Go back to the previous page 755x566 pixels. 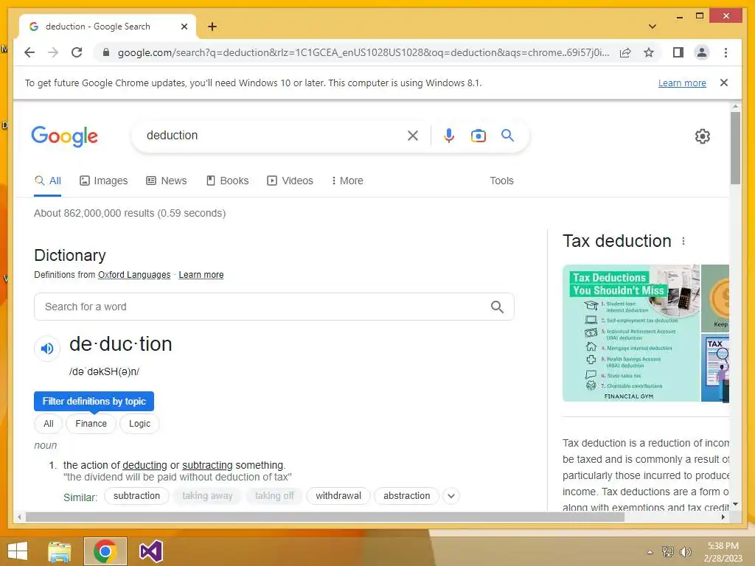pos(29,52)
